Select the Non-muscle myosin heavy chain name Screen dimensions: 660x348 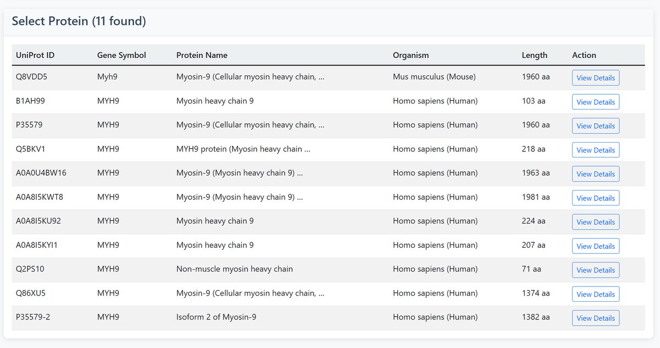click(234, 269)
